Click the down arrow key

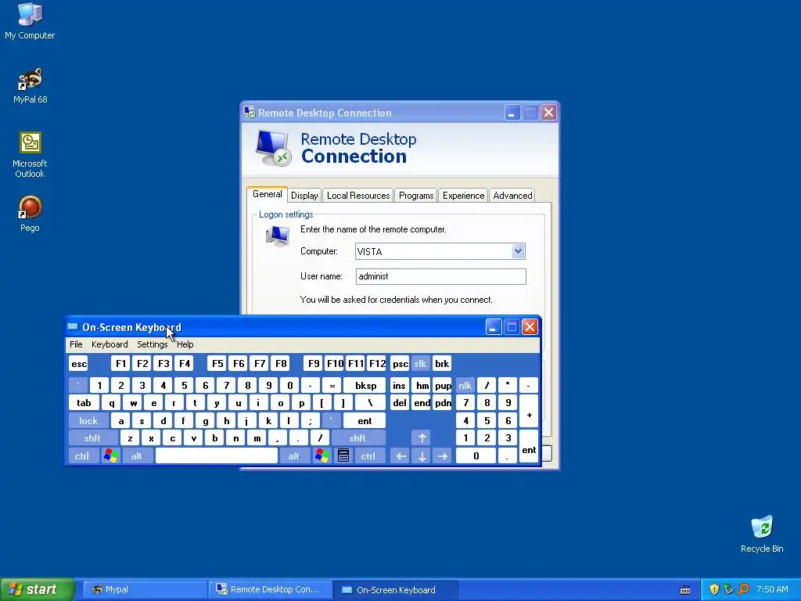[422, 456]
